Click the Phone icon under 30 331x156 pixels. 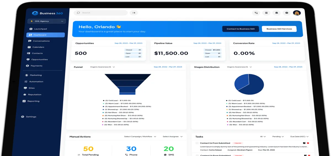click(126, 155)
